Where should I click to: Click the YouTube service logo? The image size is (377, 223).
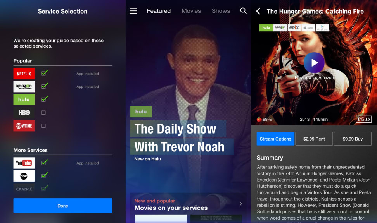click(x=24, y=163)
